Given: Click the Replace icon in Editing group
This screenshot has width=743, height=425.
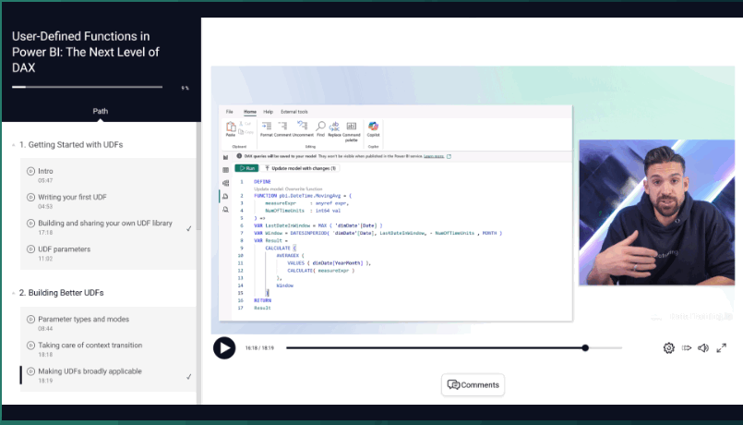Looking at the screenshot, I should coord(334,128).
